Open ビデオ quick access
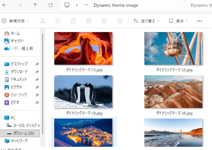 [x=12, y=102]
